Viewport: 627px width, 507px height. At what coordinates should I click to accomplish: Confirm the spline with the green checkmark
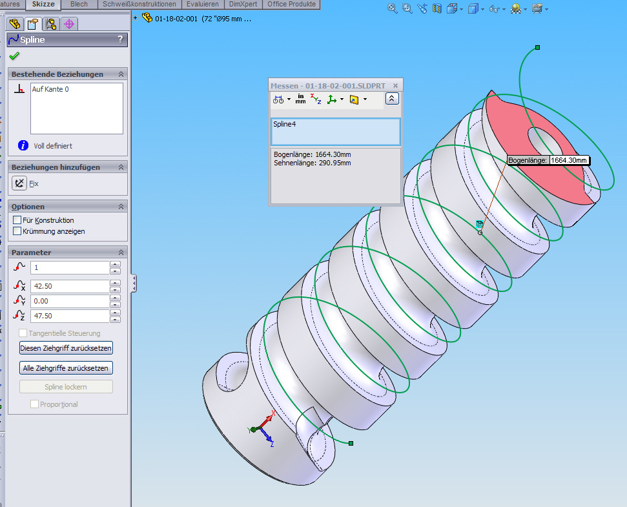click(14, 56)
